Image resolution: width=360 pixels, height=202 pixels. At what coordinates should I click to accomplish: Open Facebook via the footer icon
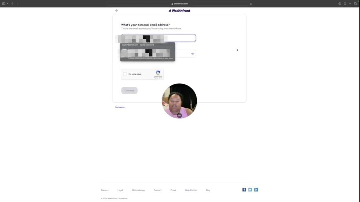(244, 190)
